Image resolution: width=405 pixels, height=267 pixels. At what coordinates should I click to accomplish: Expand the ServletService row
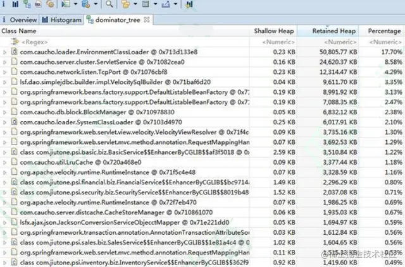4,62
